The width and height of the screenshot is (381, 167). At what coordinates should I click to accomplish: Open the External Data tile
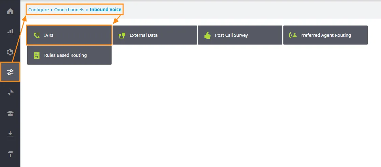pyautogui.click(x=155, y=35)
